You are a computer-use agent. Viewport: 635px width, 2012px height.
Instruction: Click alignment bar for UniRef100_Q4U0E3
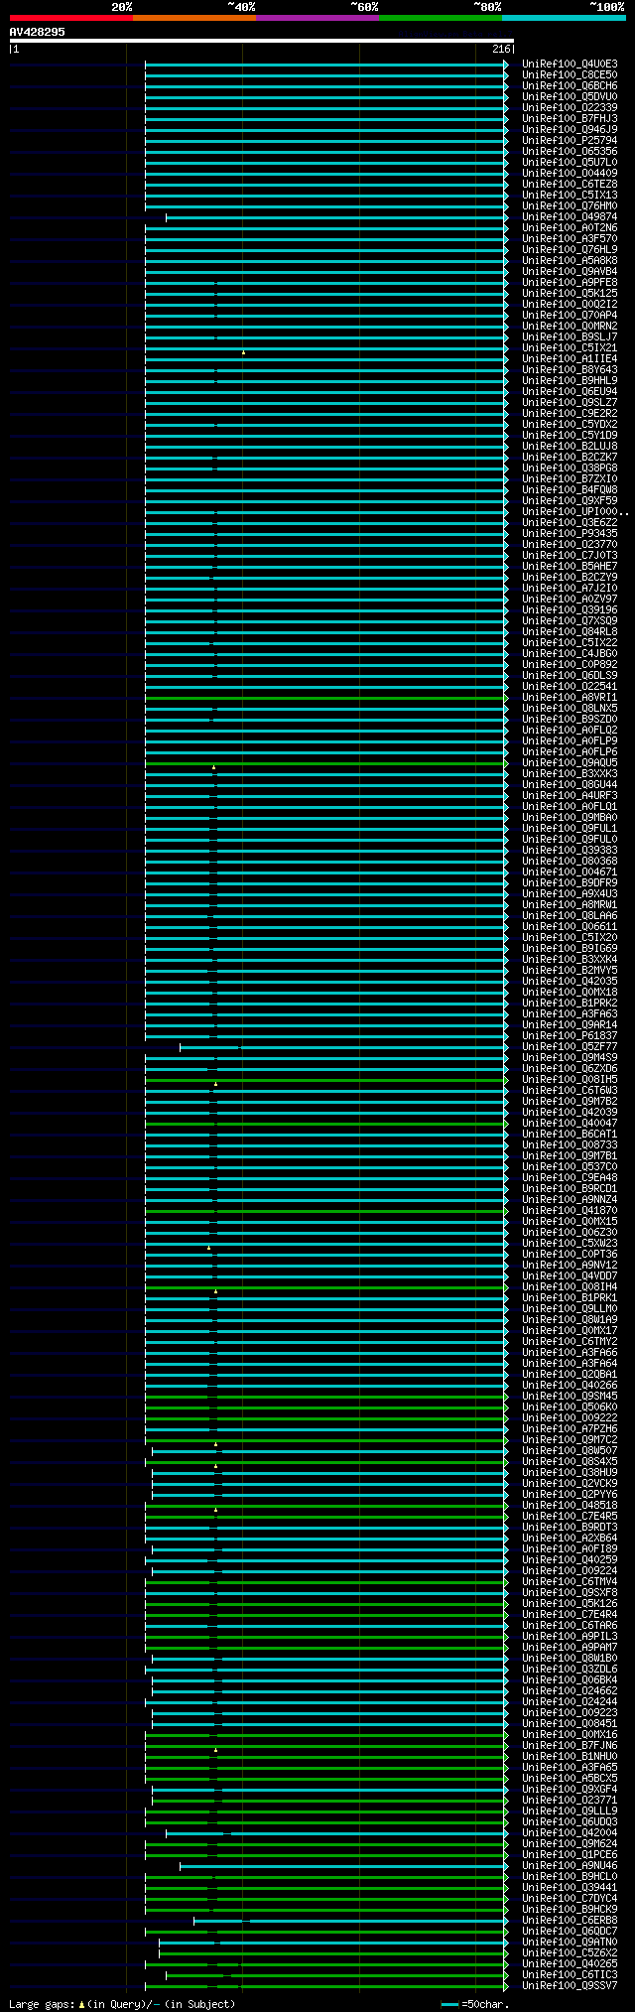(326, 64)
